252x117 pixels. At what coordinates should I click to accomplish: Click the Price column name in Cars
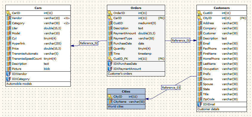coord(15,49)
